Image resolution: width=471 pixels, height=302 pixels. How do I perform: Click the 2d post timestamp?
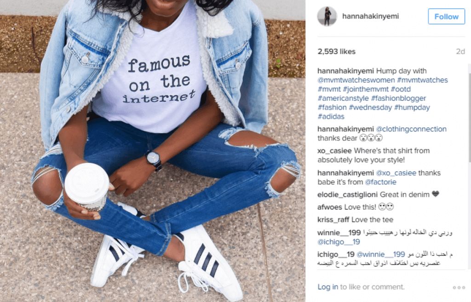pos(460,51)
